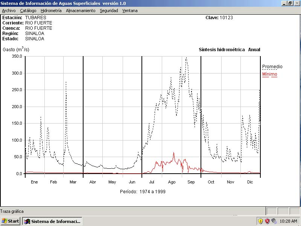
Task: Click the Promedio legend entry
Action: pos(272,67)
